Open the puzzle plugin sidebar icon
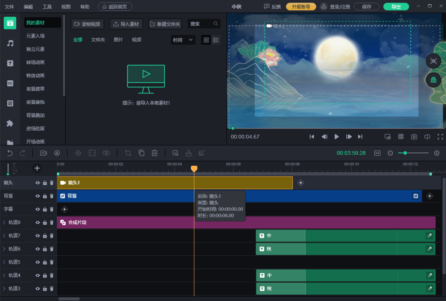This screenshot has width=446, height=301. (10, 123)
